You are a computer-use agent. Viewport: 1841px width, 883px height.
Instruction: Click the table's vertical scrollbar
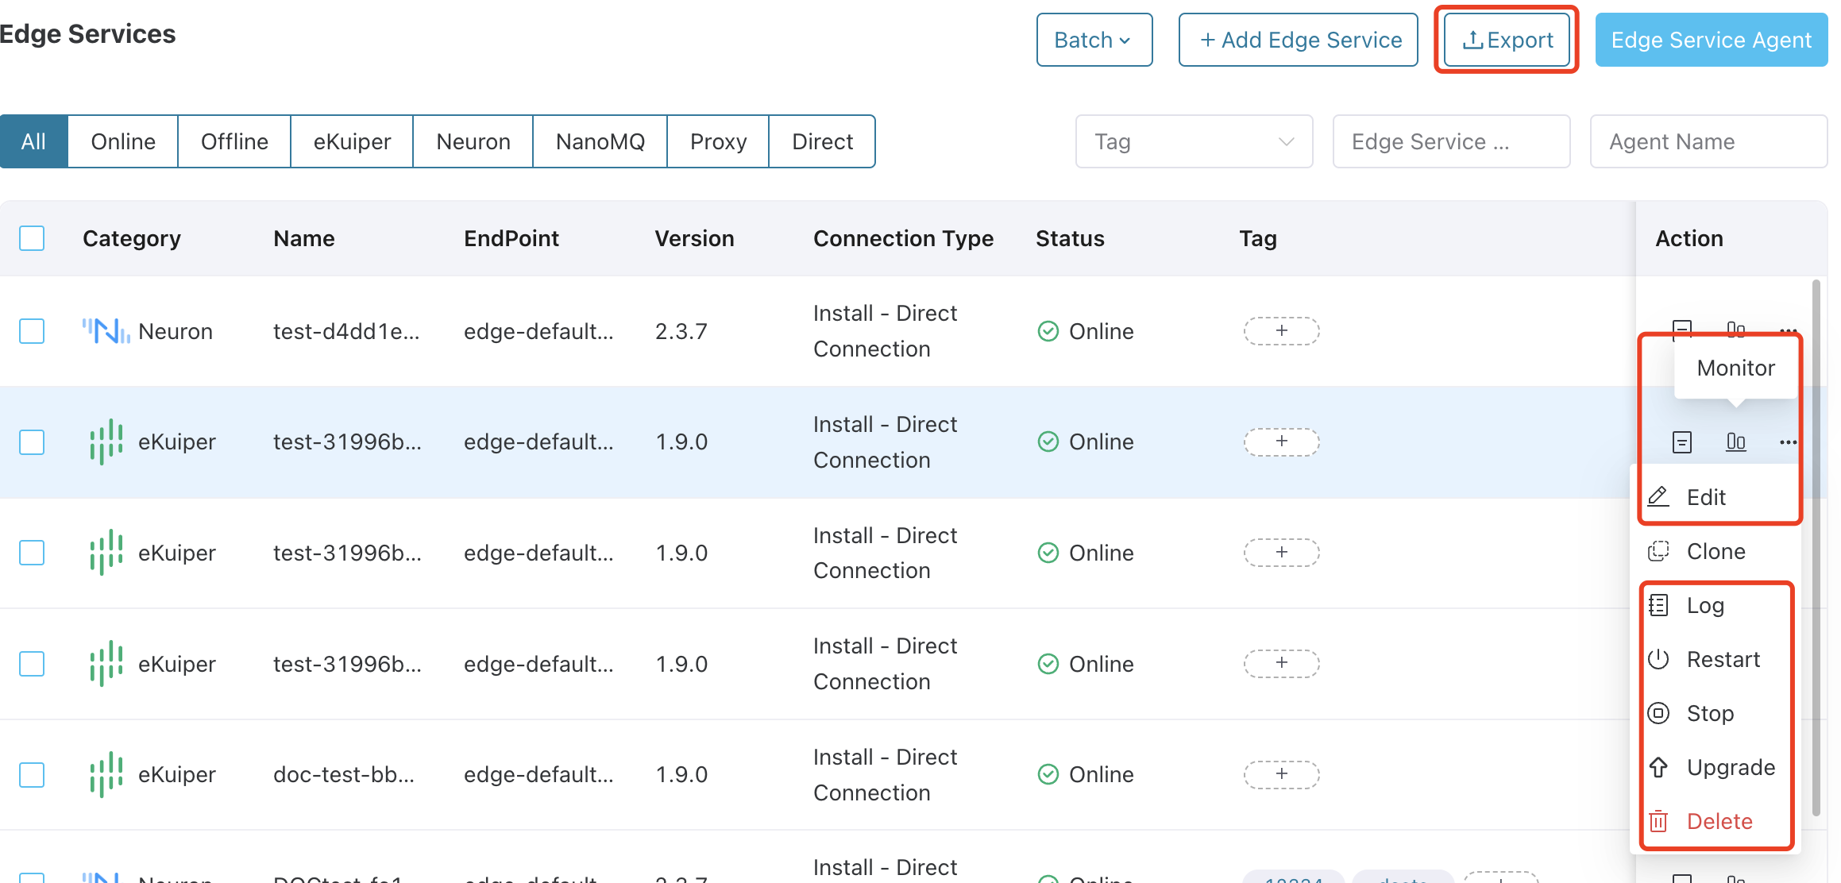click(x=1816, y=548)
